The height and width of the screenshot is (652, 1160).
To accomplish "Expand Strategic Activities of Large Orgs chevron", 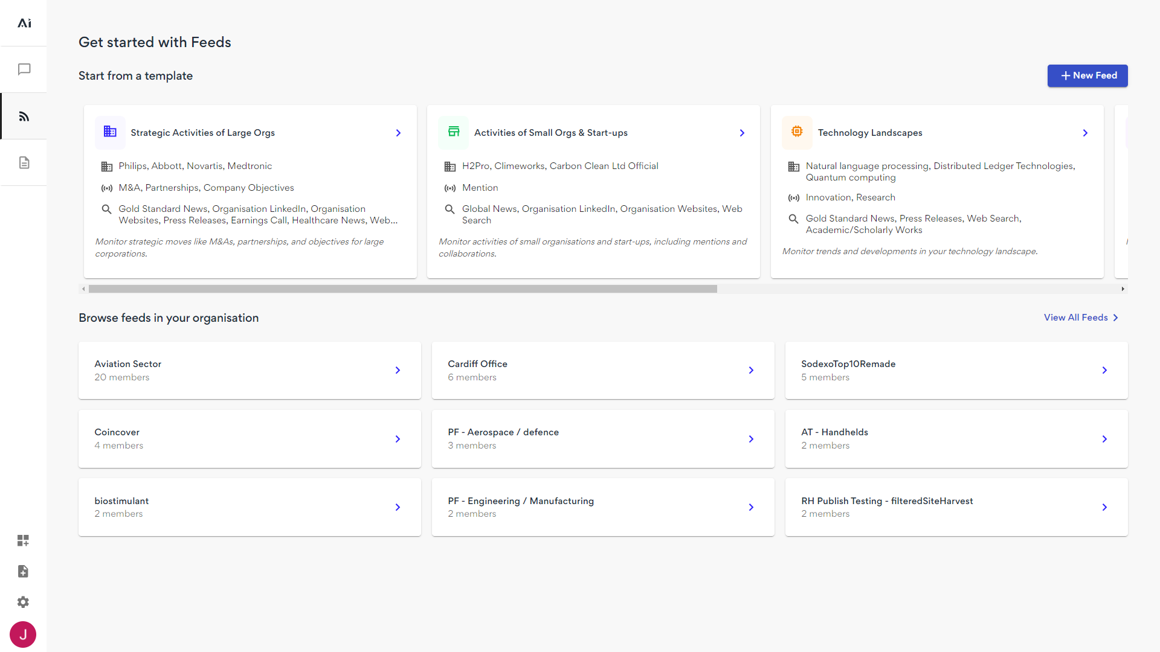I will click(398, 133).
